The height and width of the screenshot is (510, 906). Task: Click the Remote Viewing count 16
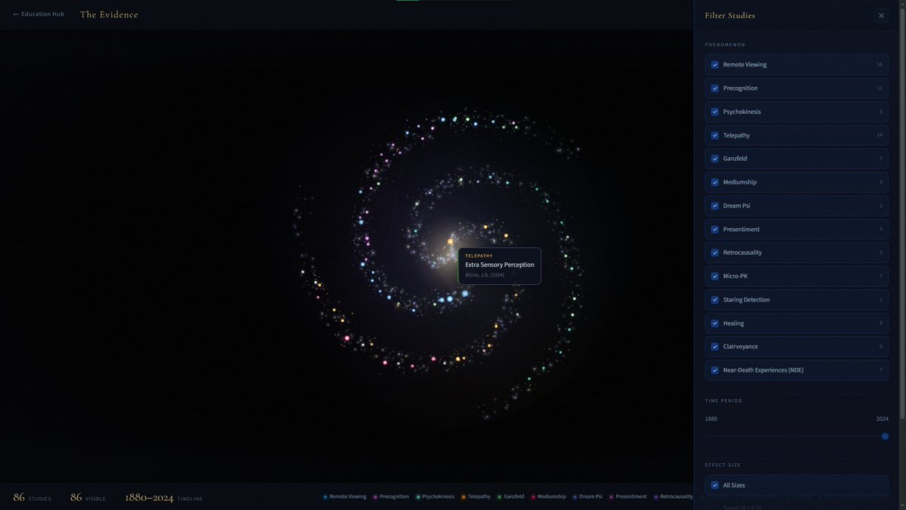[x=880, y=65]
